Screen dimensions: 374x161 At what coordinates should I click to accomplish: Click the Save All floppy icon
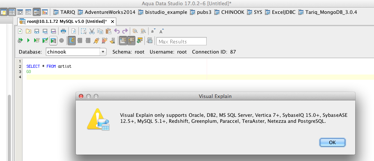[x=53, y=31]
